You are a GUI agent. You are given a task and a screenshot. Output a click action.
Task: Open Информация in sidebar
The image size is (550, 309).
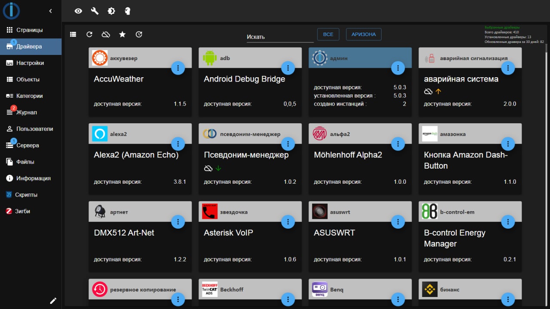coord(31,178)
